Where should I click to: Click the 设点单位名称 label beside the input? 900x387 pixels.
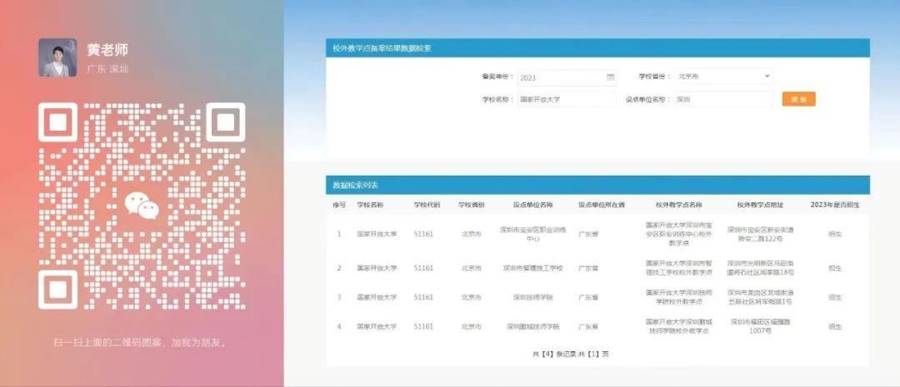coord(648,99)
